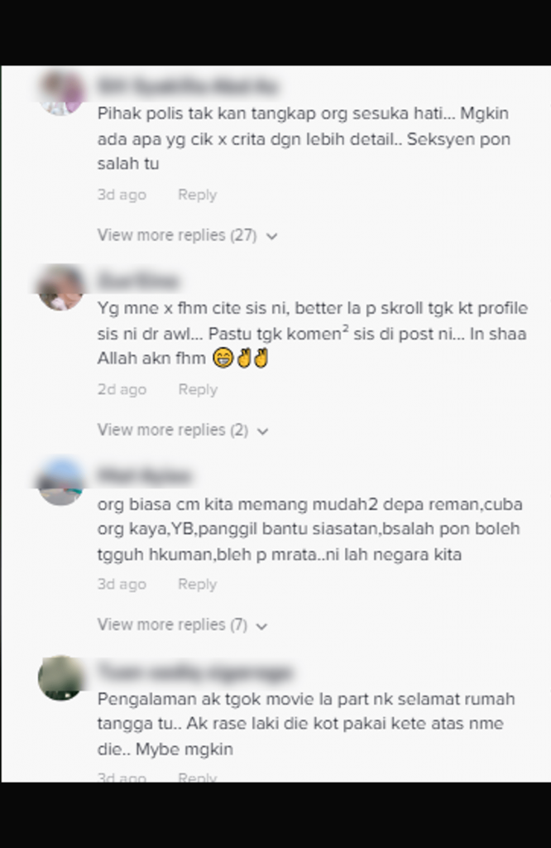Click the '2d ago' timestamp

pyautogui.click(x=122, y=389)
